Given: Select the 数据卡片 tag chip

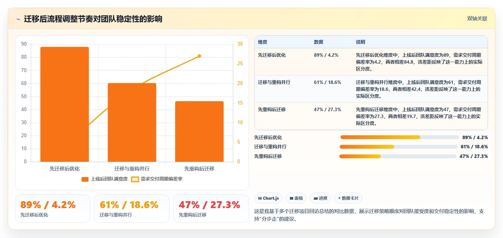Looking at the screenshot, I should coord(349,198).
